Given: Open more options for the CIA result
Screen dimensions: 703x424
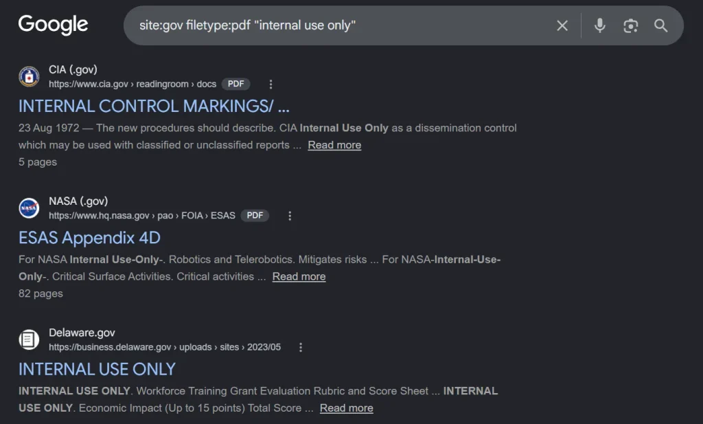Looking at the screenshot, I should [270, 84].
